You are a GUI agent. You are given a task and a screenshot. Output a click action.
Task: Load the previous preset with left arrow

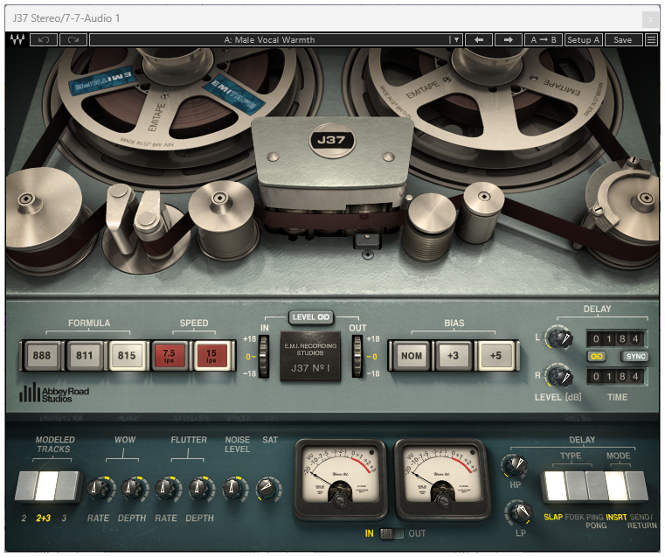(x=478, y=40)
